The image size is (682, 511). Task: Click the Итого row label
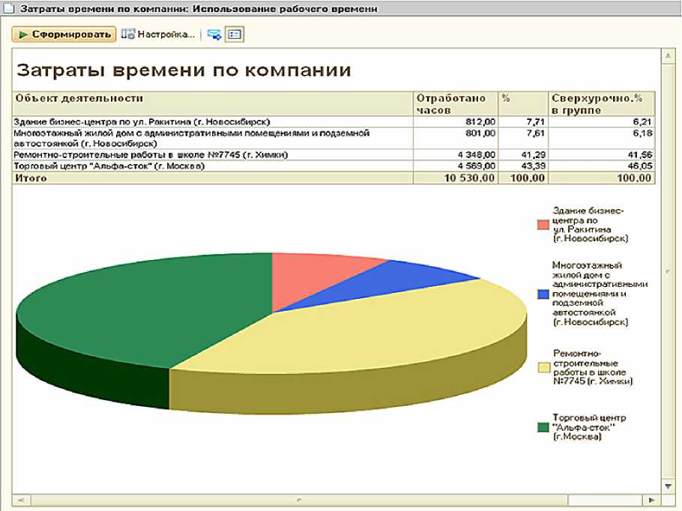31,178
